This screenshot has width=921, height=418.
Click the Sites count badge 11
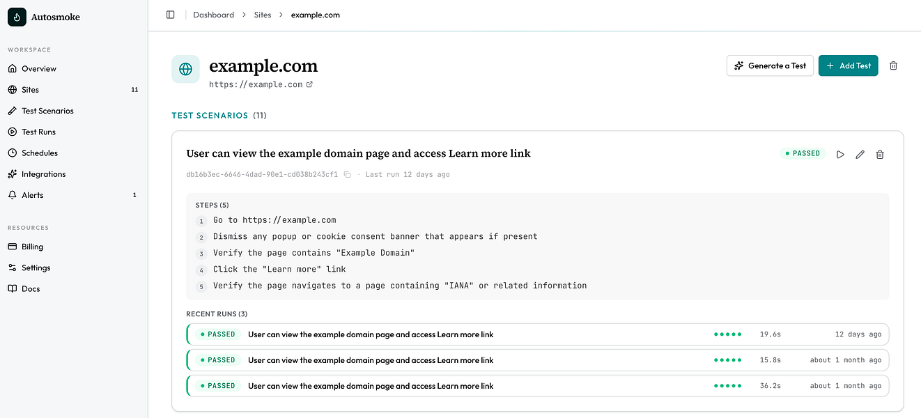pyautogui.click(x=134, y=90)
